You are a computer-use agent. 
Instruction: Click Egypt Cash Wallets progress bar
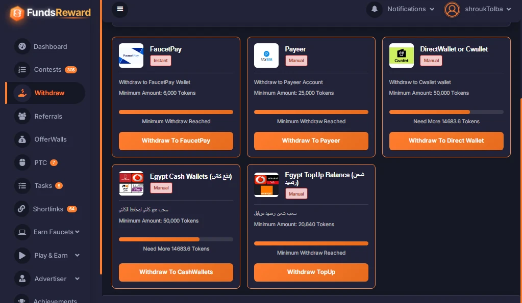tap(176, 239)
